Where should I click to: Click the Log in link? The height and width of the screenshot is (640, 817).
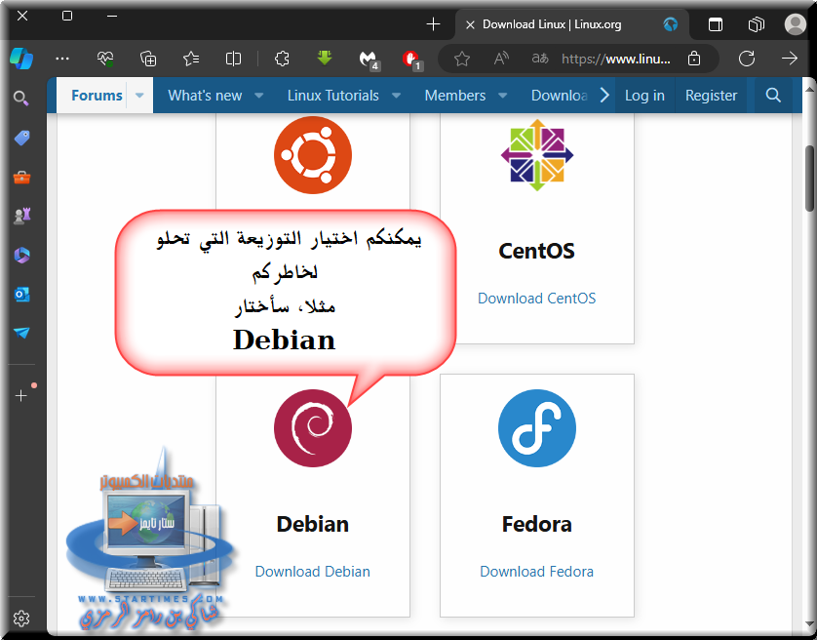click(x=644, y=96)
